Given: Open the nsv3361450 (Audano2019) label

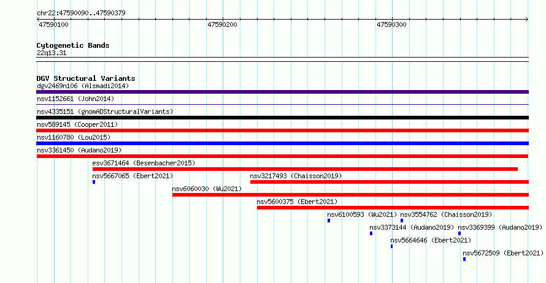Looking at the screenshot, I should tap(79, 150).
